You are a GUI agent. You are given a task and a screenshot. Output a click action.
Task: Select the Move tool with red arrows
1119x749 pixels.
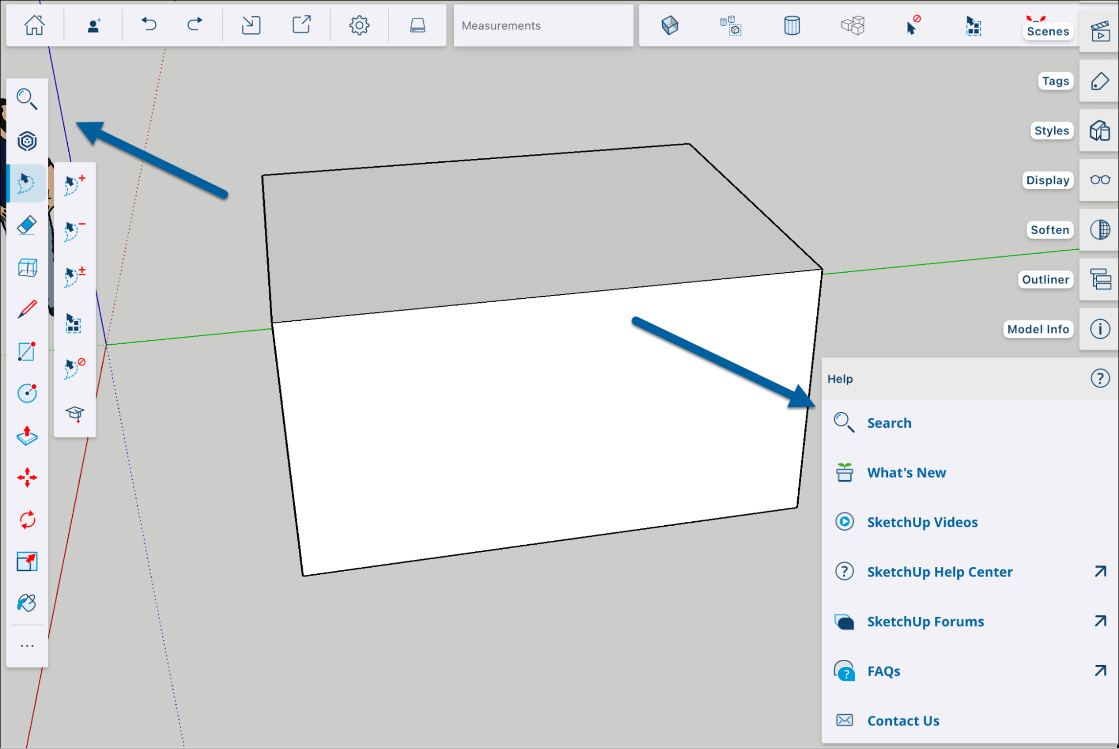click(26, 478)
